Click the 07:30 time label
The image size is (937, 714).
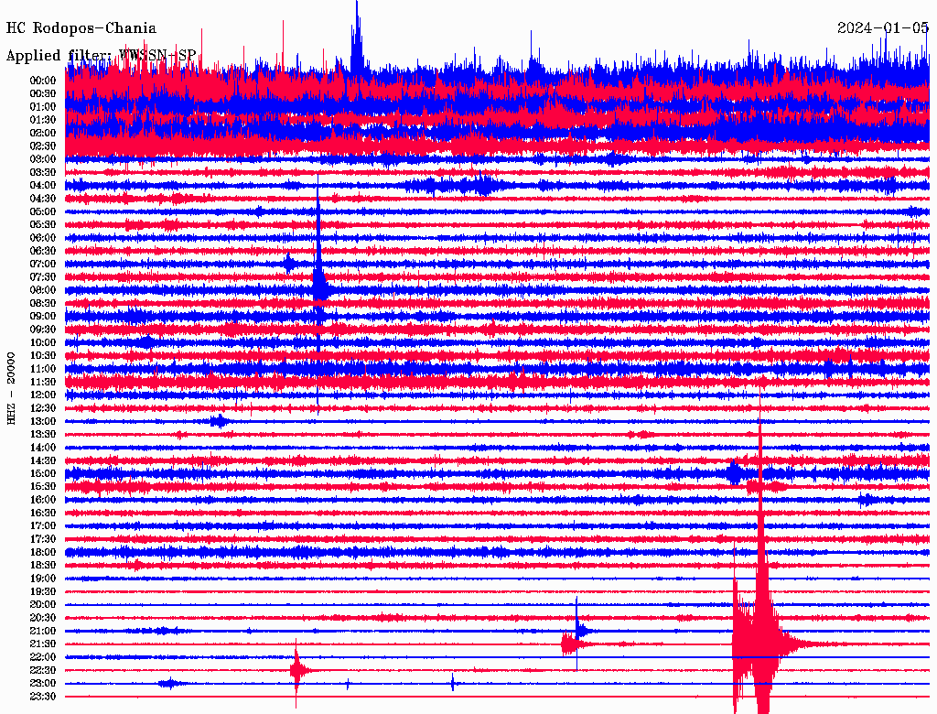(x=43, y=277)
